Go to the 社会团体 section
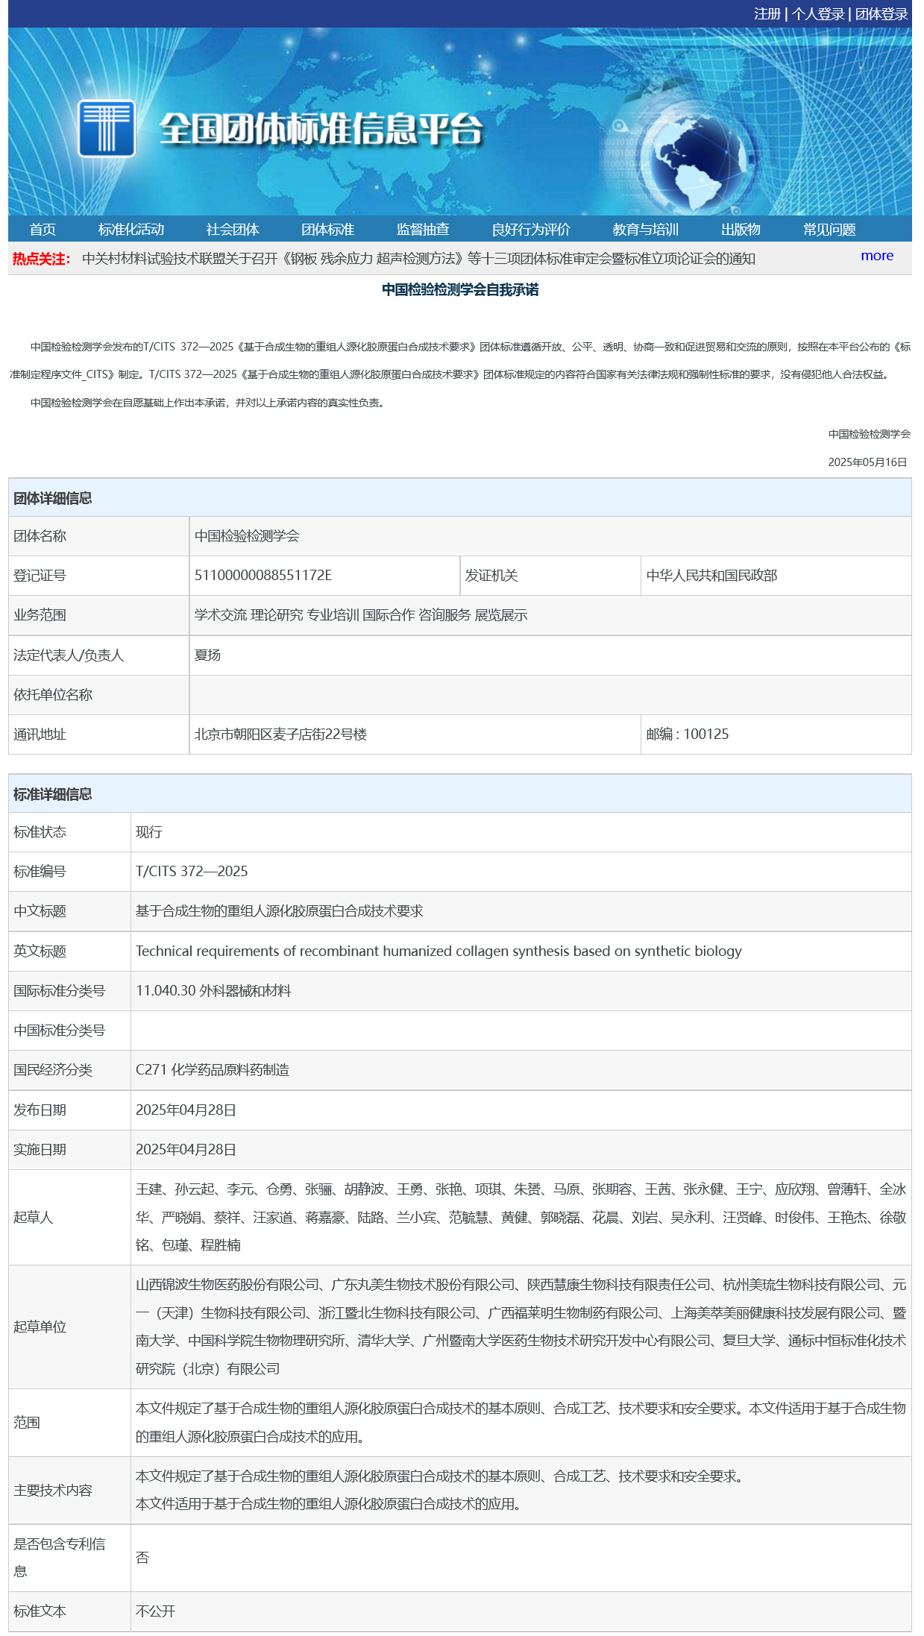The height and width of the screenshot is (1636, 924). (233, 230)
